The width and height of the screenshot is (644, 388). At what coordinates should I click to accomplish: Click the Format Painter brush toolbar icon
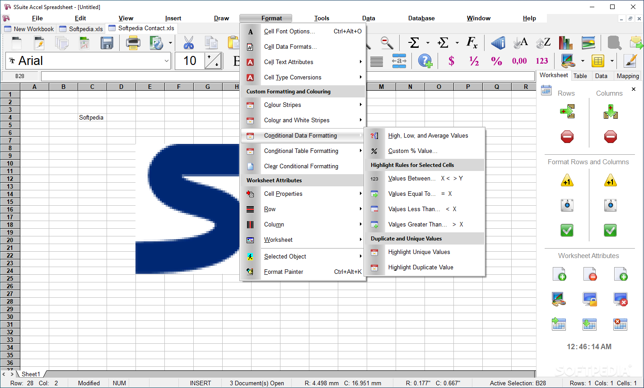(630, 60)
